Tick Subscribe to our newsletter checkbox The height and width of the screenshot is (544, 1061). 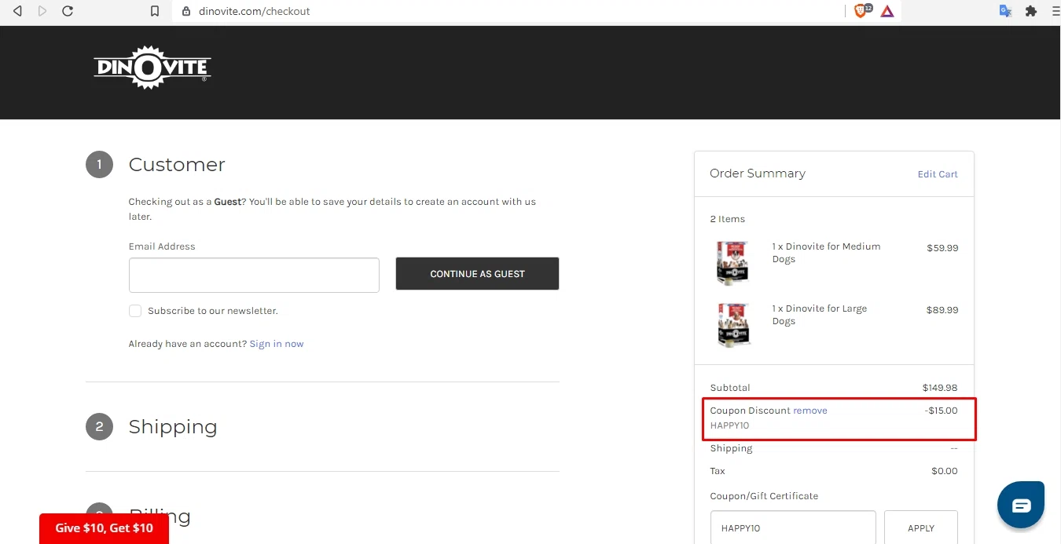coord(135,311)
